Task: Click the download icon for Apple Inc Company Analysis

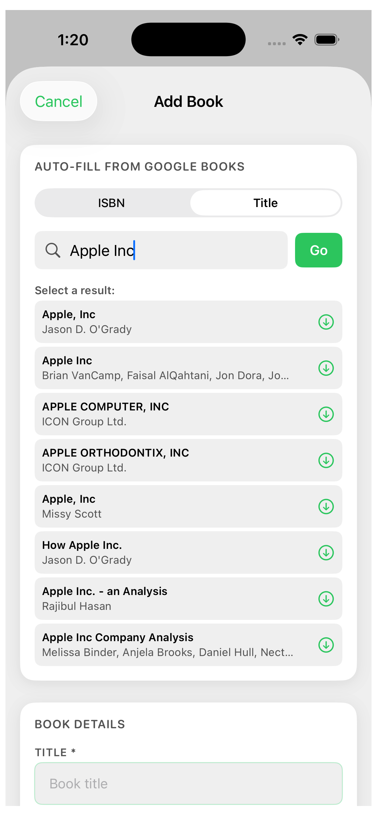Action: (326, 645)
